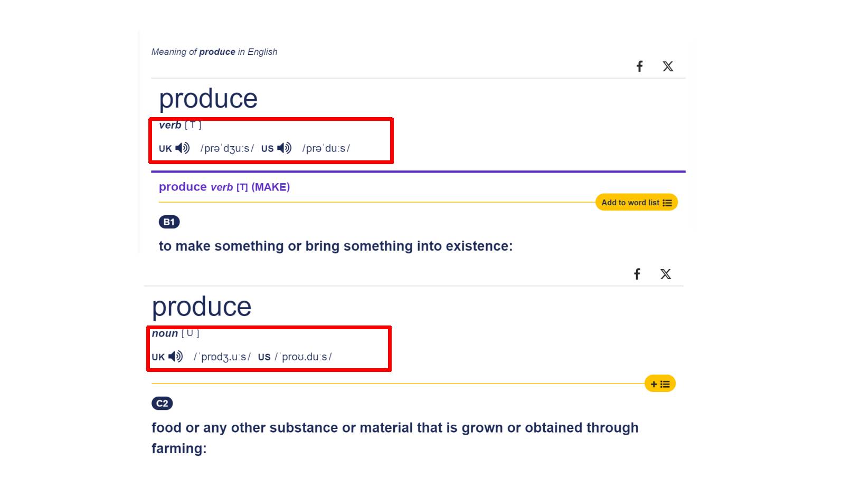852x479 pixels.
Task: Click the definition "to make something or bring"
Action: 335,246
